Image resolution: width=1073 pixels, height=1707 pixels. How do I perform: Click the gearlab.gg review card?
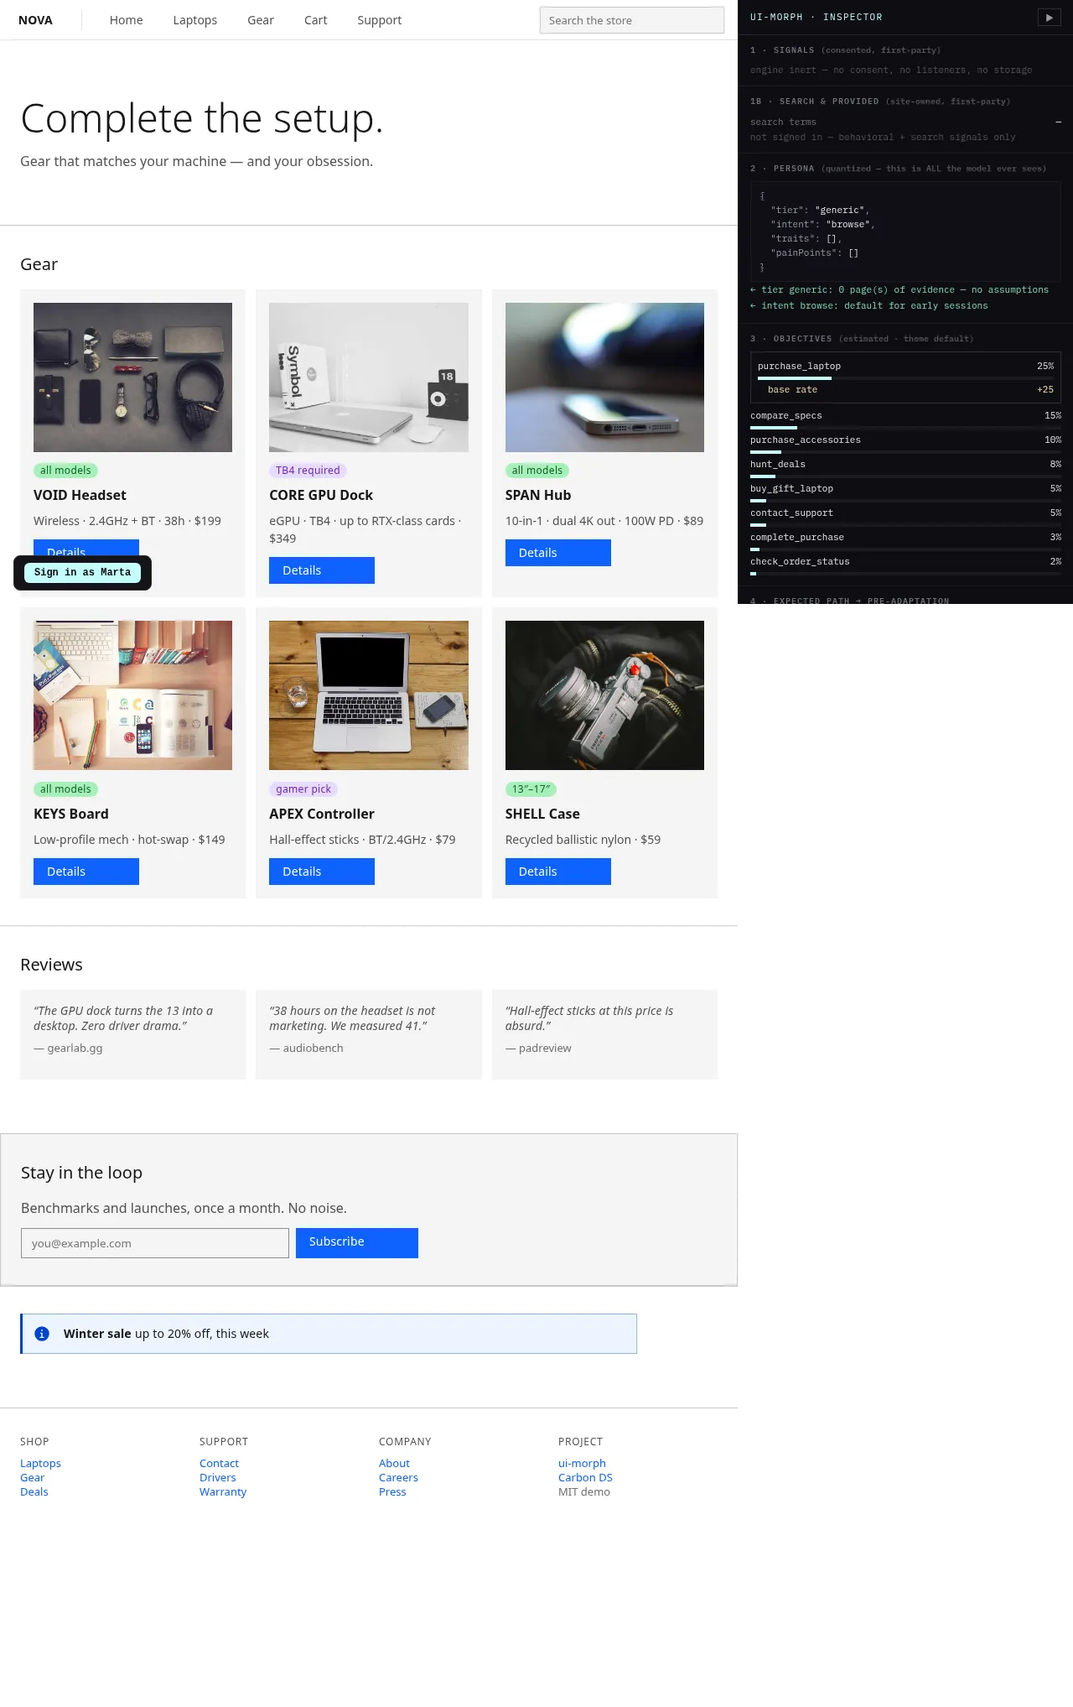[132, 1034]
